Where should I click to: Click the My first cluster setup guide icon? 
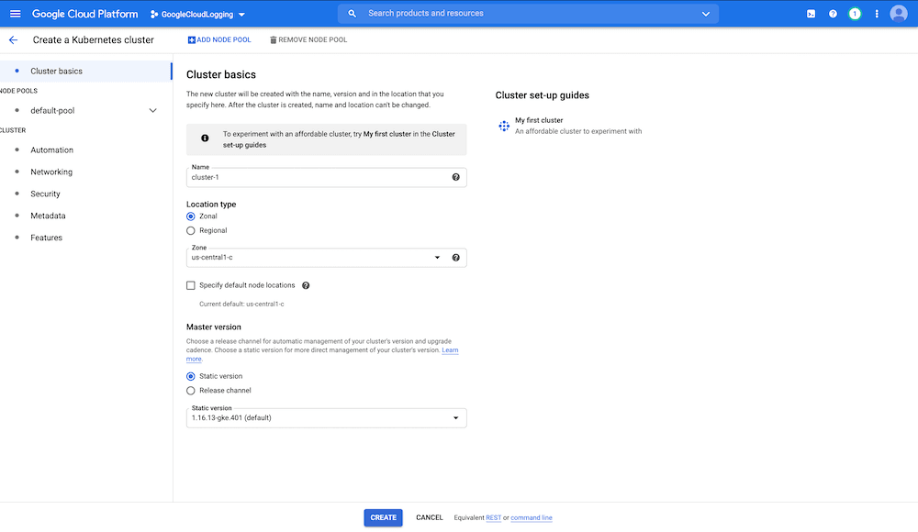504,126
